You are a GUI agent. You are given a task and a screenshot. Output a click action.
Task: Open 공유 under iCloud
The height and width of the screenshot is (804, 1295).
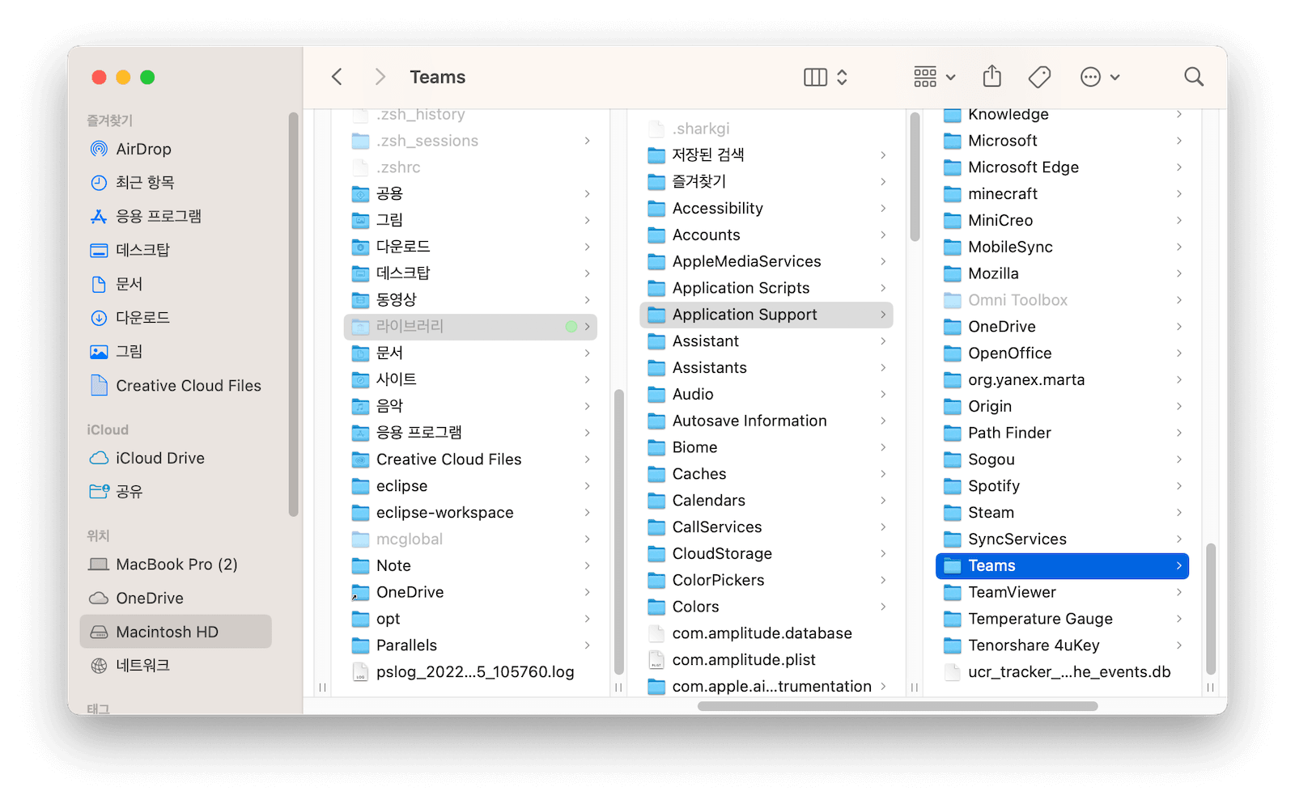176,492
